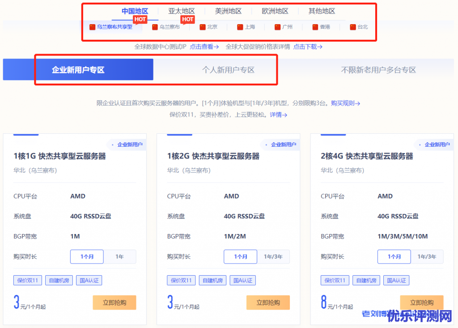The width and height of the screenshot is (458, 328).
Task: Open 点击下载 price list link
Action: pyautogui.click(x=308, y=47)
